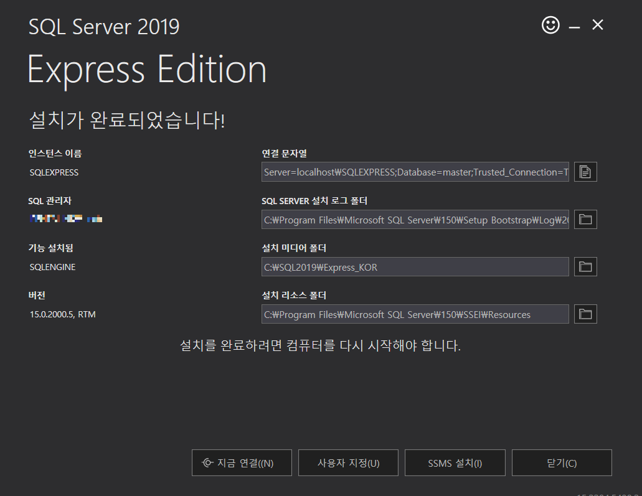642x496 pixels.
Task: Click the C:\SQL2019\Express_KOR media path field
Action: pyautogui.click(x=415, y=267)
